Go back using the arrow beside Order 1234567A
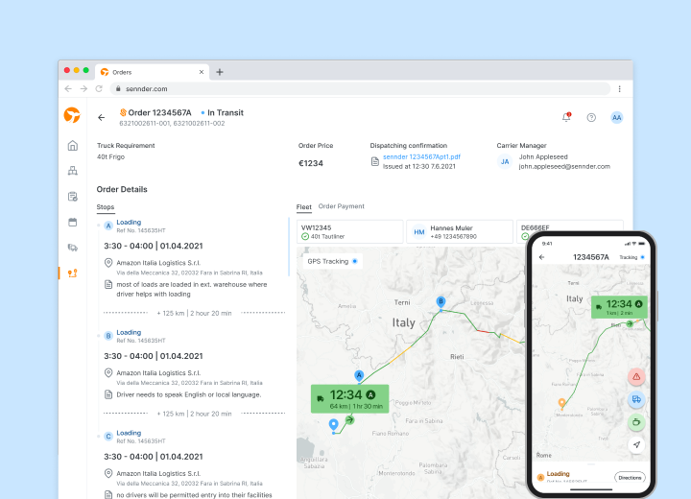Screen dimensions: 691x499 point(102,117)
